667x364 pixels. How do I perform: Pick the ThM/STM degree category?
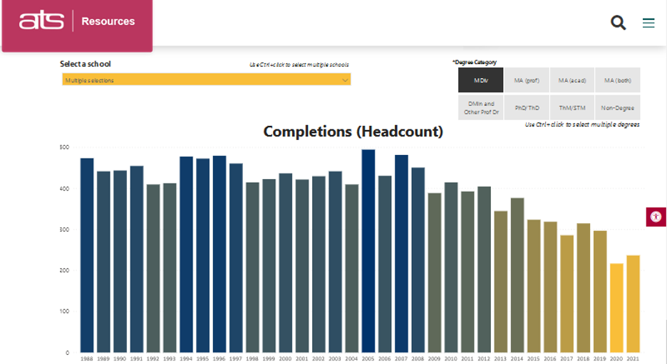pyautogui.click(x=572, y=107)
